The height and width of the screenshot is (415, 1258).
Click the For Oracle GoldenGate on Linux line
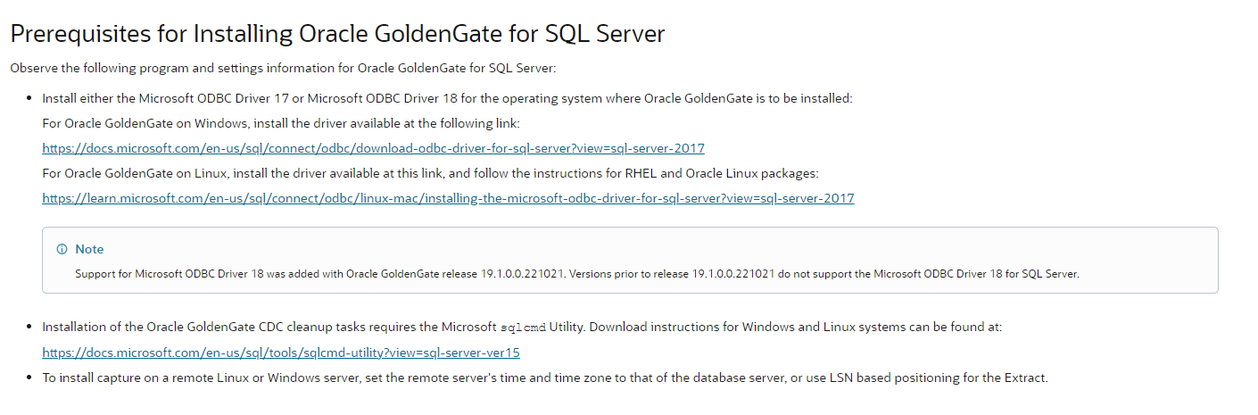coord(430,173)
